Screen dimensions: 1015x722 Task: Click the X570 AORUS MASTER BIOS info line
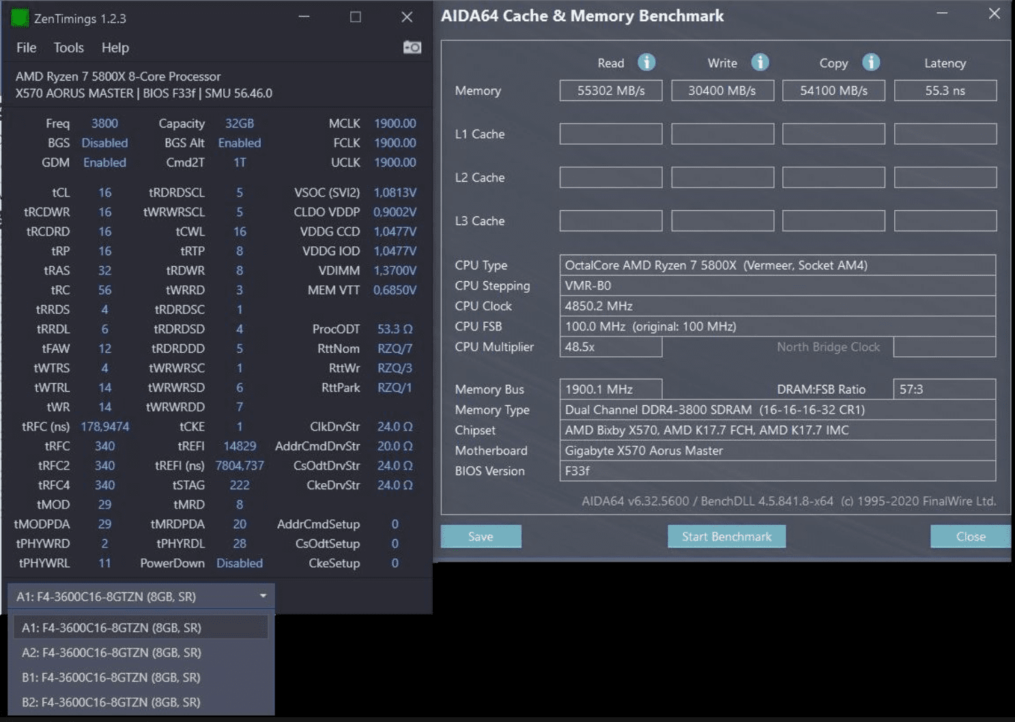click(144, 93)
